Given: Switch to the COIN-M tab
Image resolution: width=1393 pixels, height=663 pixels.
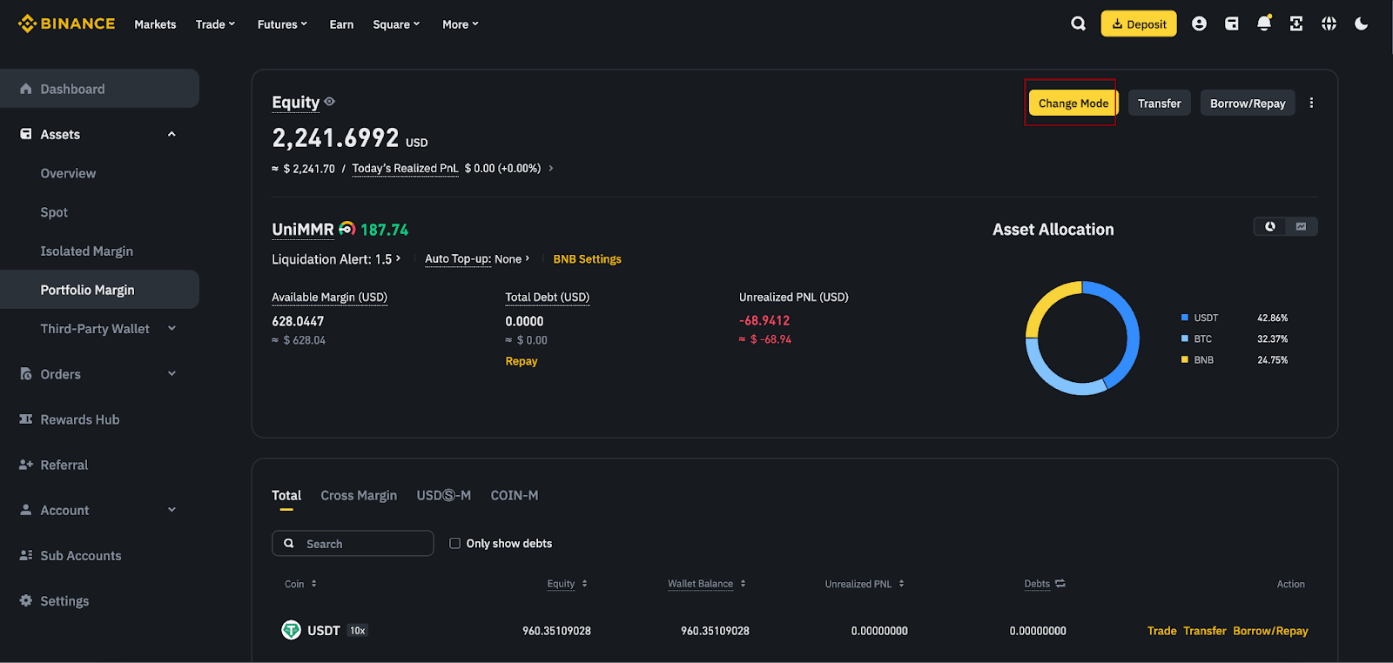Looking at the screenshot, I should tap(515, 496).
